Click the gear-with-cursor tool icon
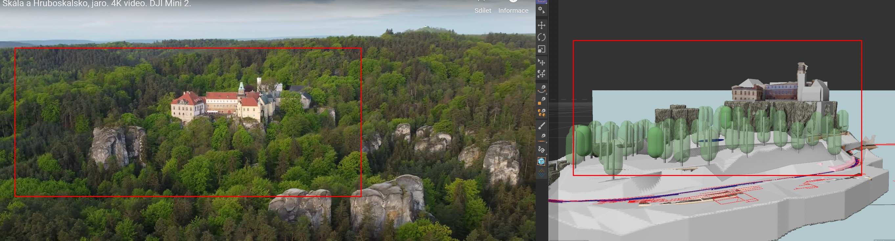The width and height of the screenshot is (895, 241). click(541, 11)
